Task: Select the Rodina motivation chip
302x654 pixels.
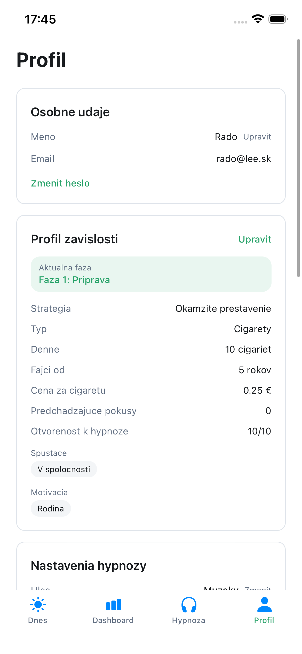Action: click(x=51, y=508)
